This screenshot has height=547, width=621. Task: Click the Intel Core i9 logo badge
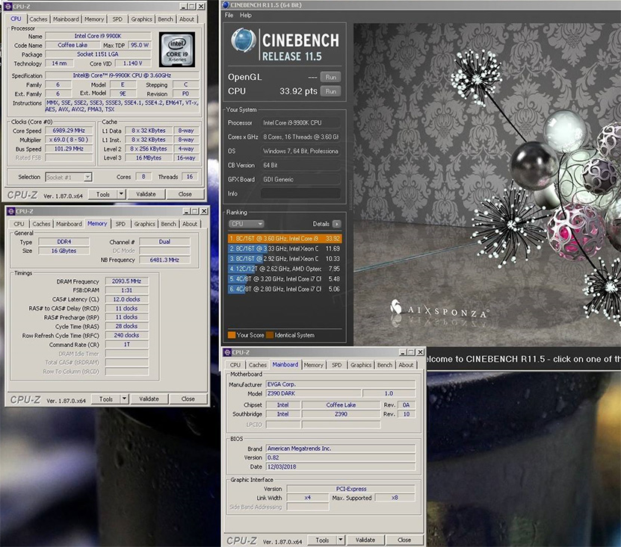click(177, 49)
